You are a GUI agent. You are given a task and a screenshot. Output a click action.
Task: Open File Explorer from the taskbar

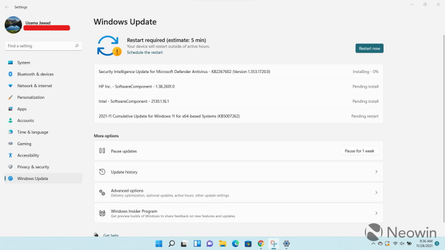(x=222, y=244)
